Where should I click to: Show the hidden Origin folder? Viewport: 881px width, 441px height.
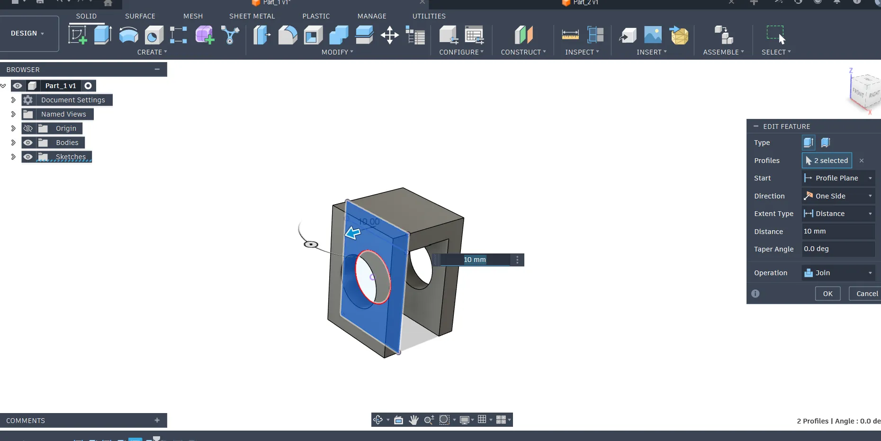pos(28,128)
